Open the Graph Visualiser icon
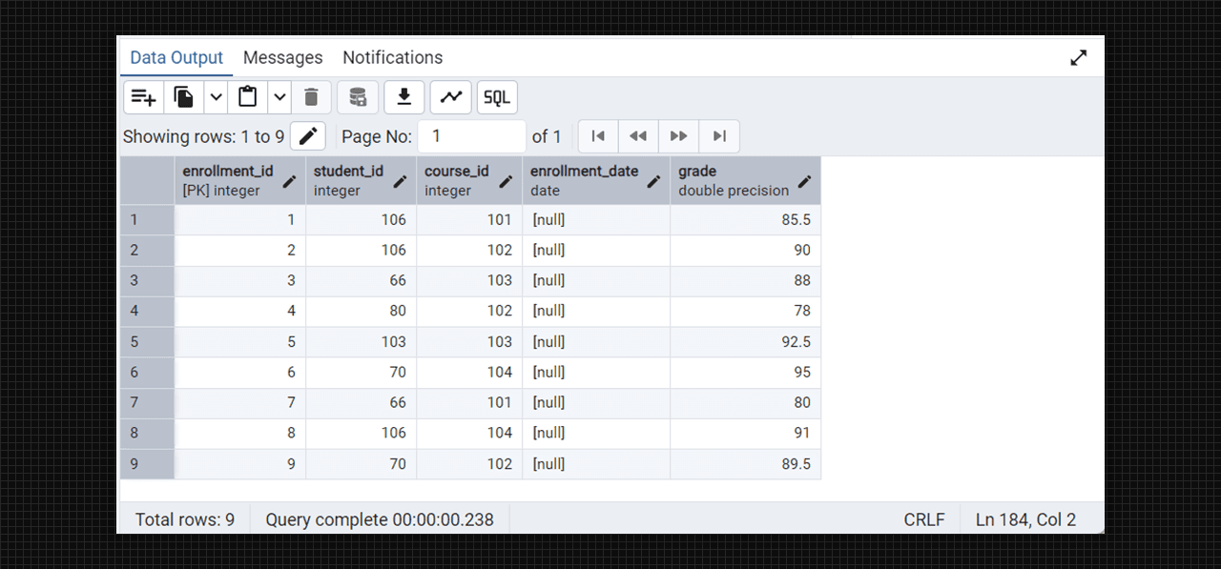This screenshot has width=1221, height=569. coord(450,97)
